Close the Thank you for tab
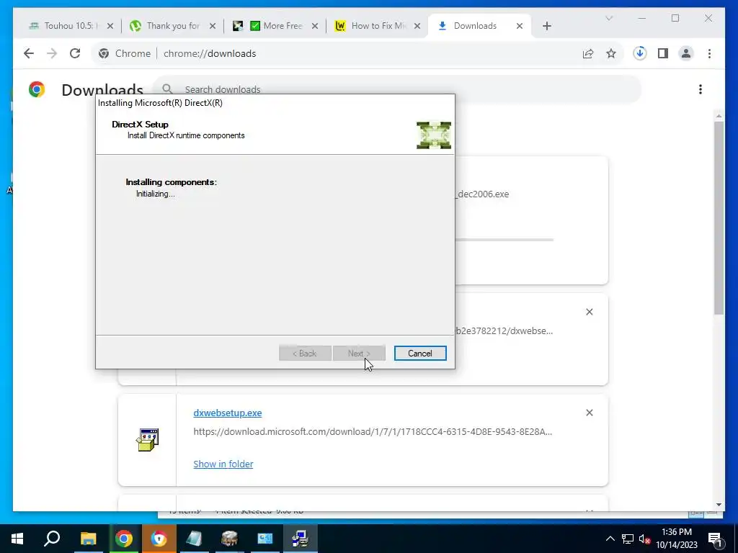This screenshot has height=553, width=738. (213, 26)
